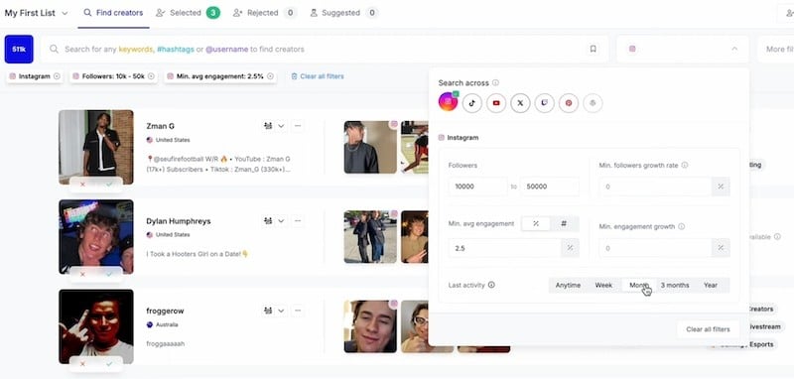Switch avg engagement to percent mode
This screenshot has height=379, width=794.
536,223
